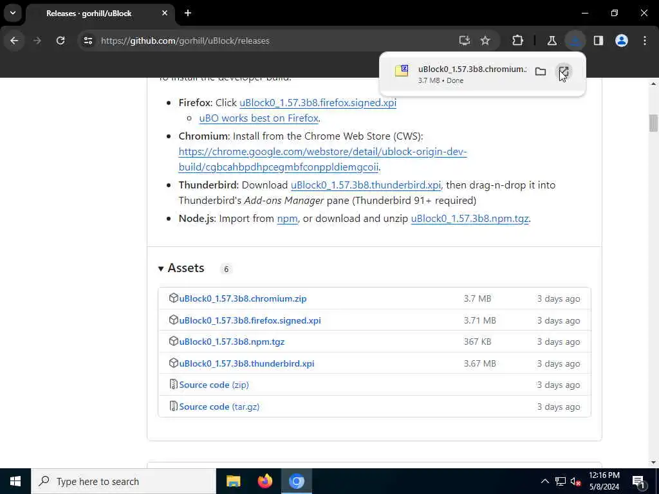The height and width of the screenshot is (494, 659).
Task: Collapse the Assets section
Action: click(181, 268)
